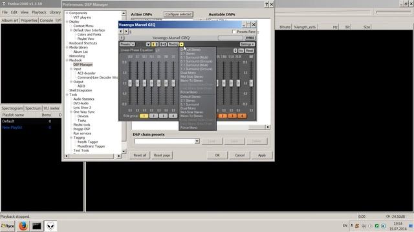Click the Reset button in Marvel GEQ
The height and width of the screenshot is (232, 414).
click(x=250, y=50)
